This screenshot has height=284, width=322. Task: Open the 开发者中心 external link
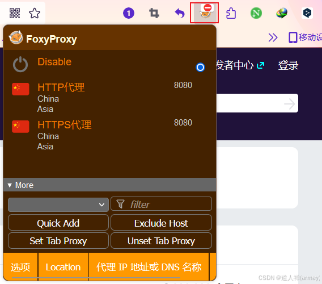click(x=240, y=65)
